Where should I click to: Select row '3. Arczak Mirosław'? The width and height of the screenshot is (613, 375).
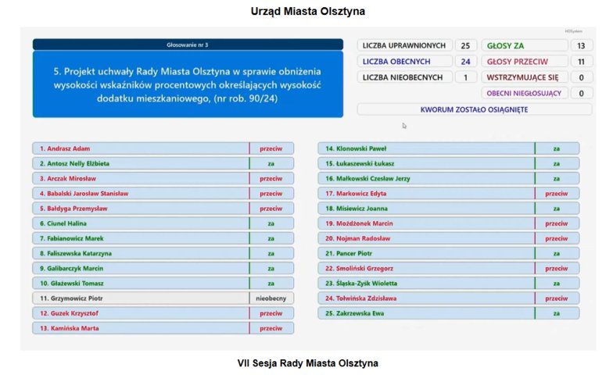[x=163, y=178]
